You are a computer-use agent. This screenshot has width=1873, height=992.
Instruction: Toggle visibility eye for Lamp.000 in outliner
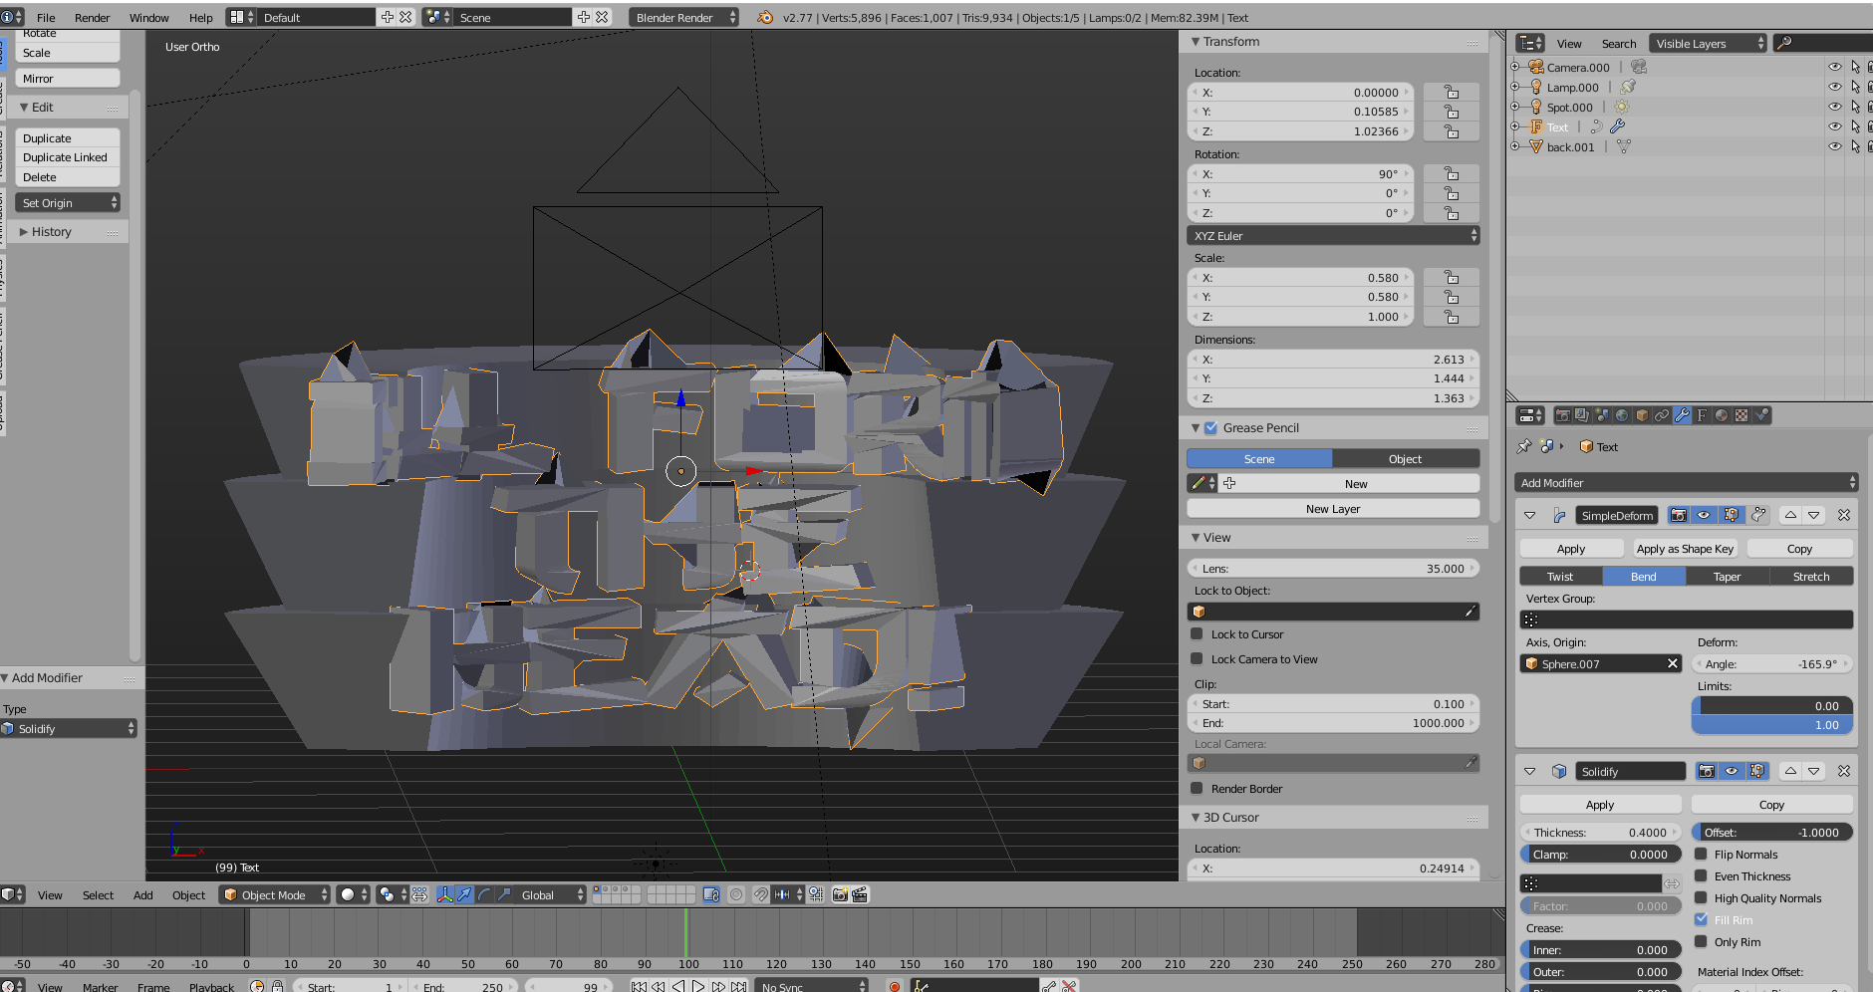tap(1835, 87)
